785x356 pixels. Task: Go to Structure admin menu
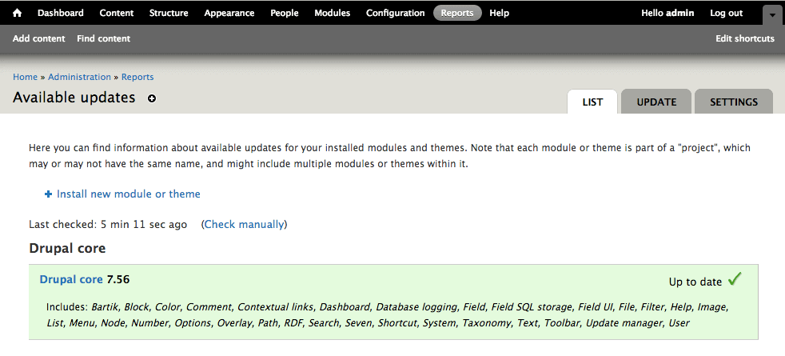[x=169, y=13]
